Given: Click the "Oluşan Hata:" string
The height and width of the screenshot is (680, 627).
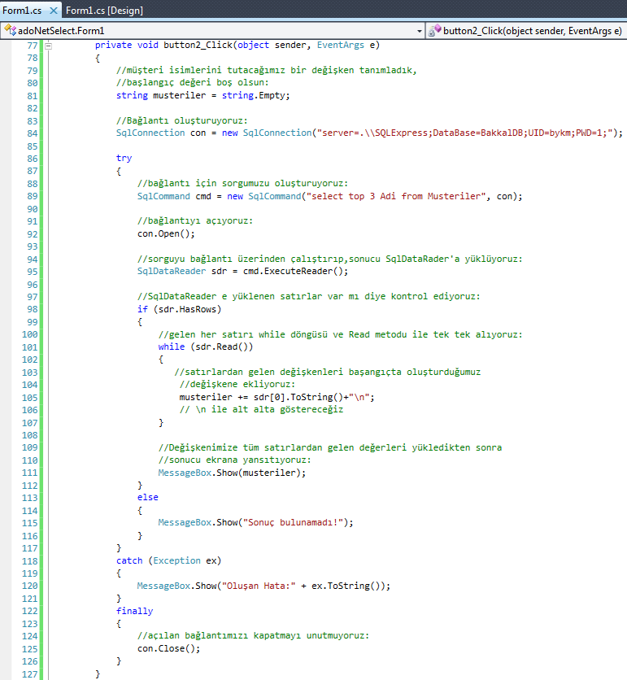Looking at the screenshot, I should [259, 586].
